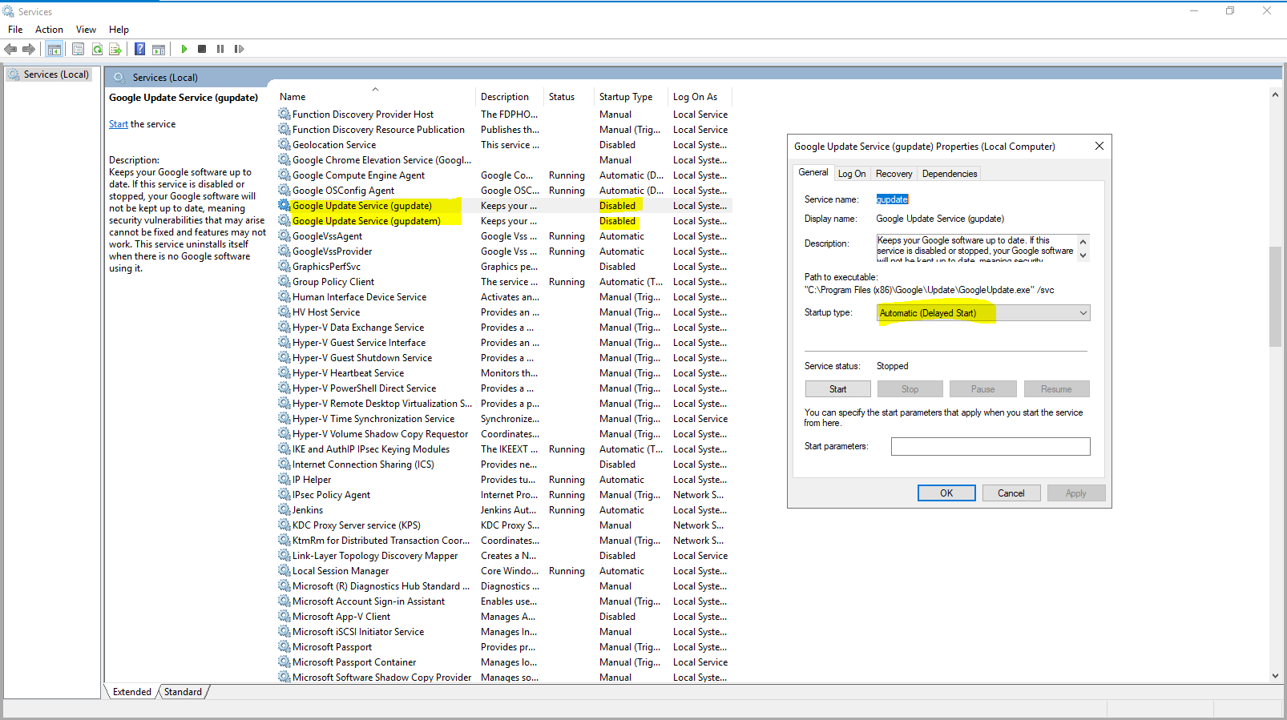Click Services app icon in title bar
This screenshot has width=1287, height=720.
click(x=9, y=11)
